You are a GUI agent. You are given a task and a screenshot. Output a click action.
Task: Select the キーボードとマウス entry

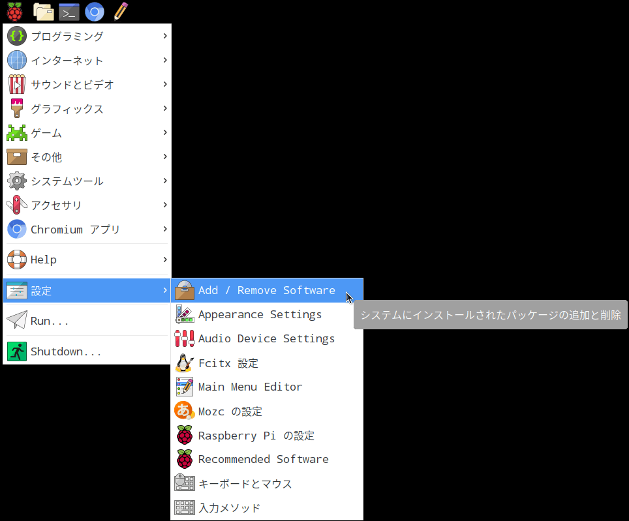[267, 483]
